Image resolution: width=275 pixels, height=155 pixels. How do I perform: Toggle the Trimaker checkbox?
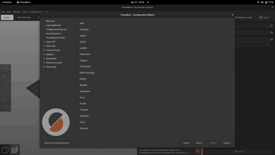pos(78,110)
